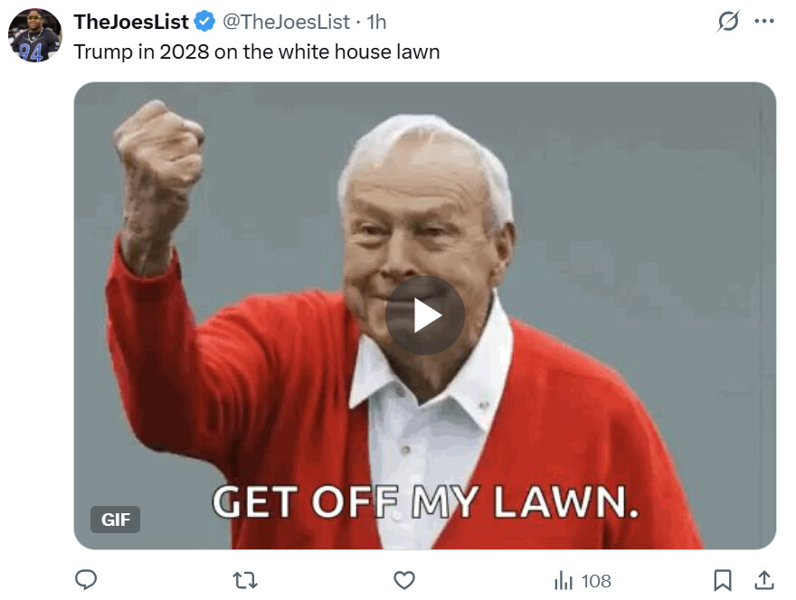Open TheJoesList profile picture avatar
796x600 pixels.
point(34,35)
